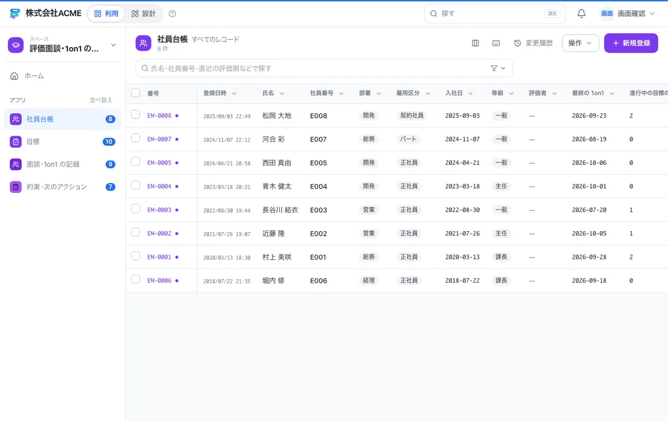Click the 最終の 1on1 date 2026-10-06
Viewport: 668px width, 422px height.
coord(589,163)
